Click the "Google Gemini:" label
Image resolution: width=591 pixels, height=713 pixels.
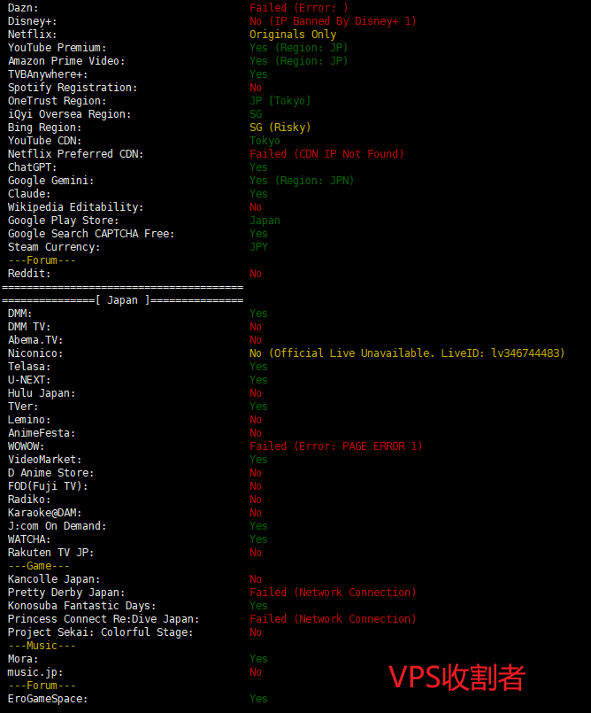point(51,181)
